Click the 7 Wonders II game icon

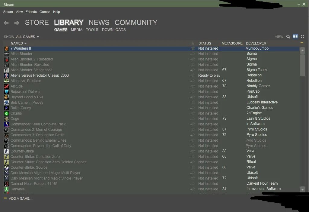[x=7, y=48]
